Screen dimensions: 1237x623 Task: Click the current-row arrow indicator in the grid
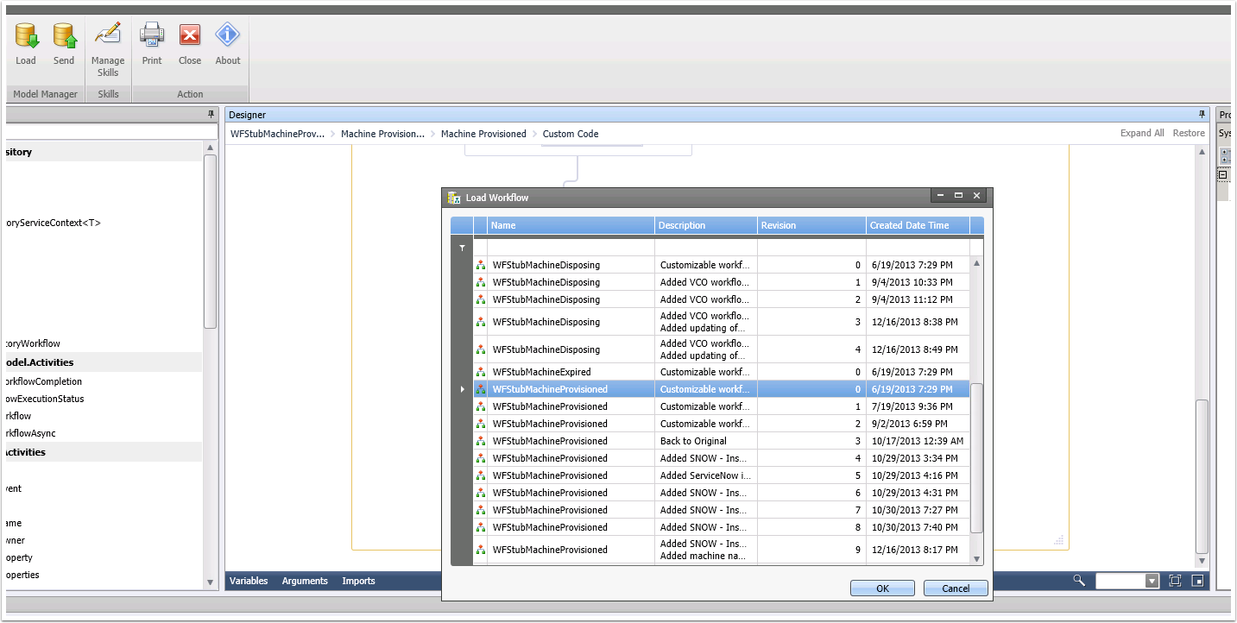click(462, 389)
